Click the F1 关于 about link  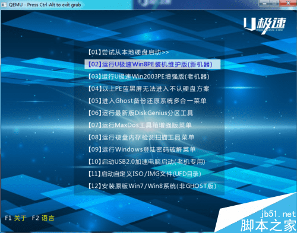click(x=15, y=218)
